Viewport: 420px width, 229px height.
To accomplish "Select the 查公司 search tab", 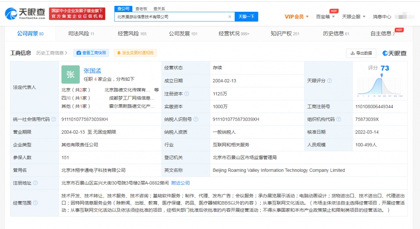I will 123,8.
